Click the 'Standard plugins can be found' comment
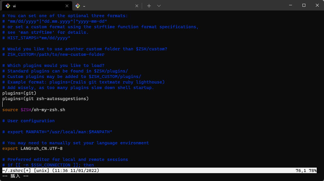Screen dimensions: 324x181 click(x=65, y=71)
